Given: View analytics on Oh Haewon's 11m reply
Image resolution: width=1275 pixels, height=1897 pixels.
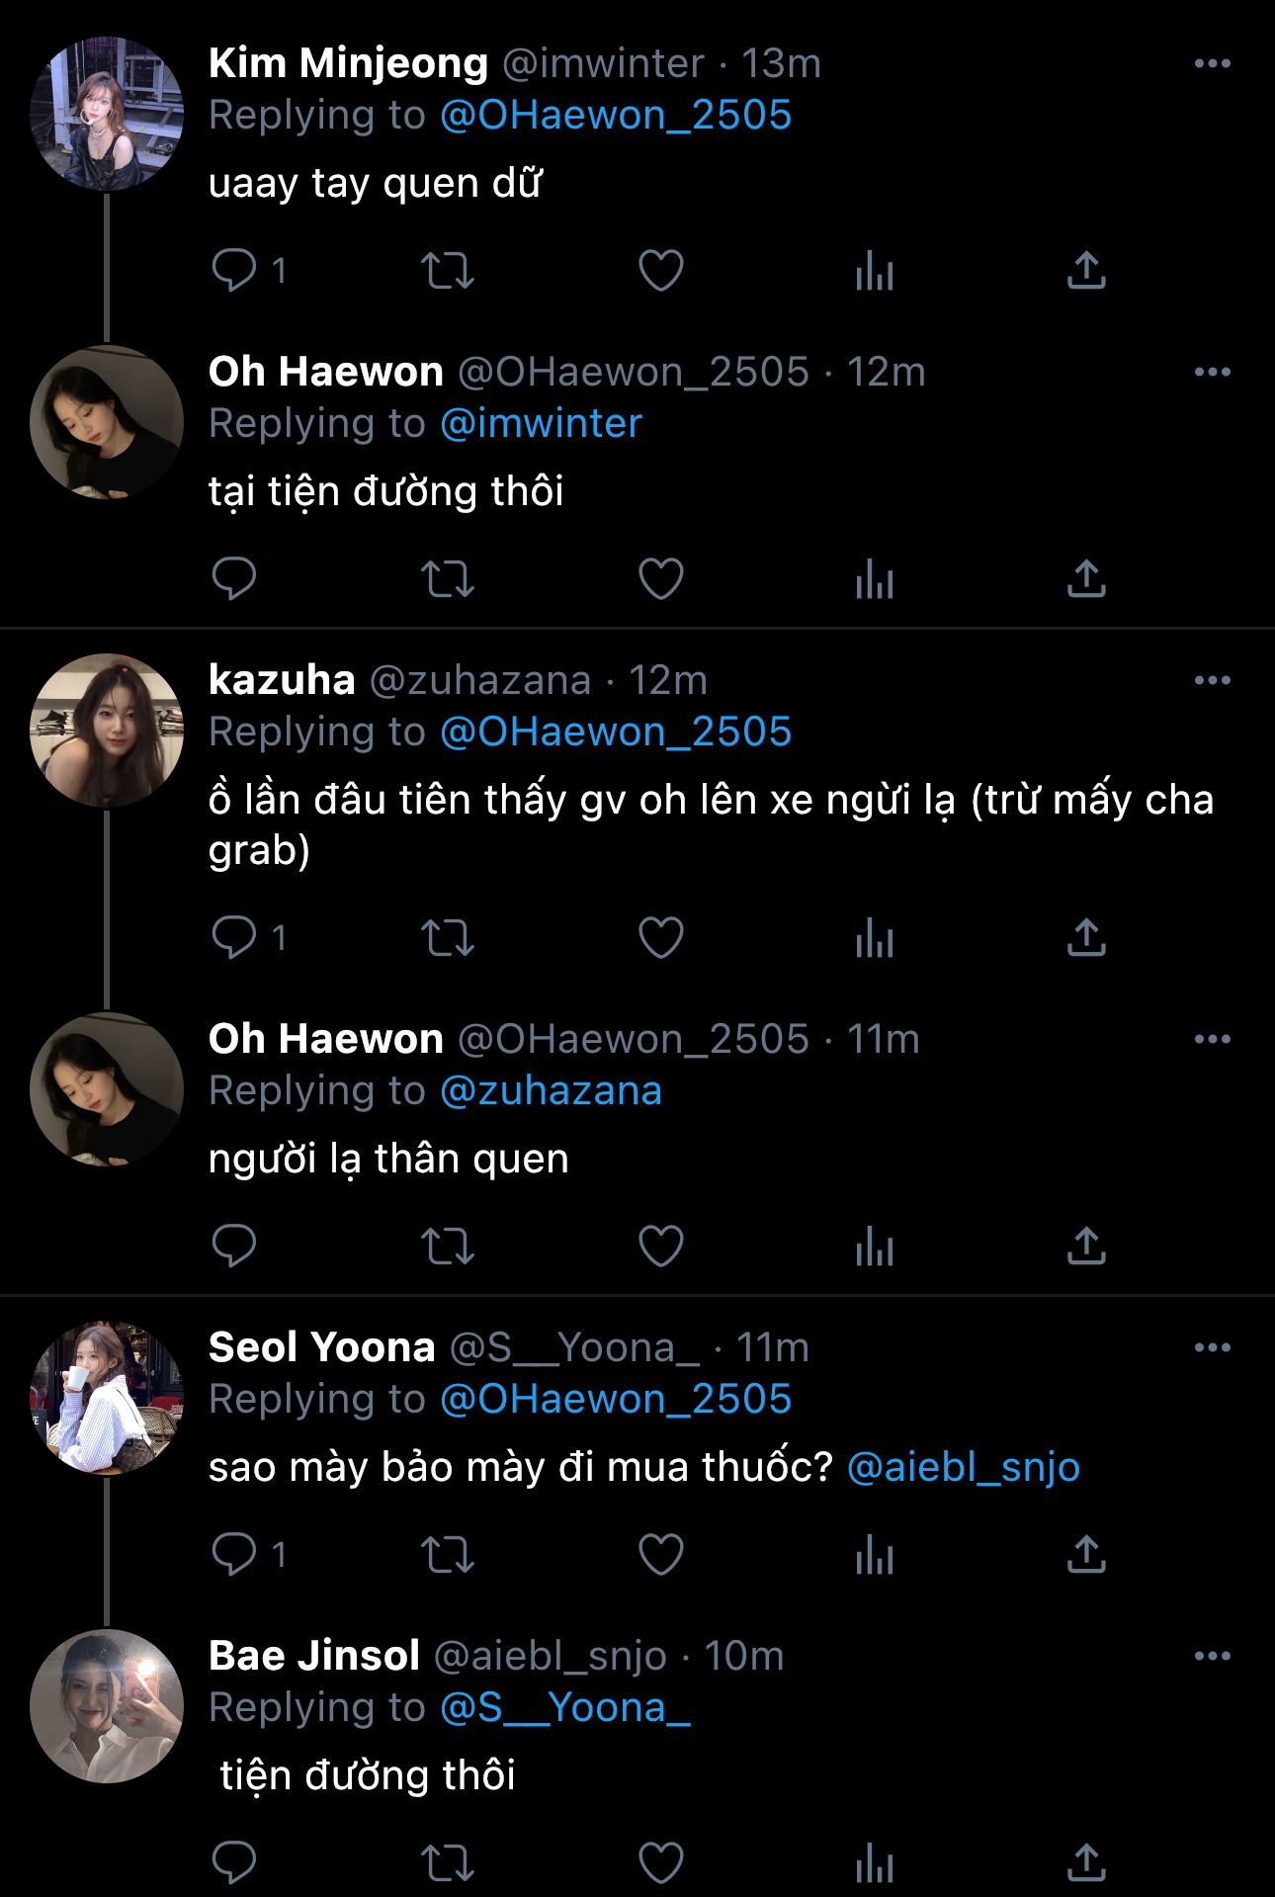Looking at the screenshot, I should click(x=874, y=1246).
